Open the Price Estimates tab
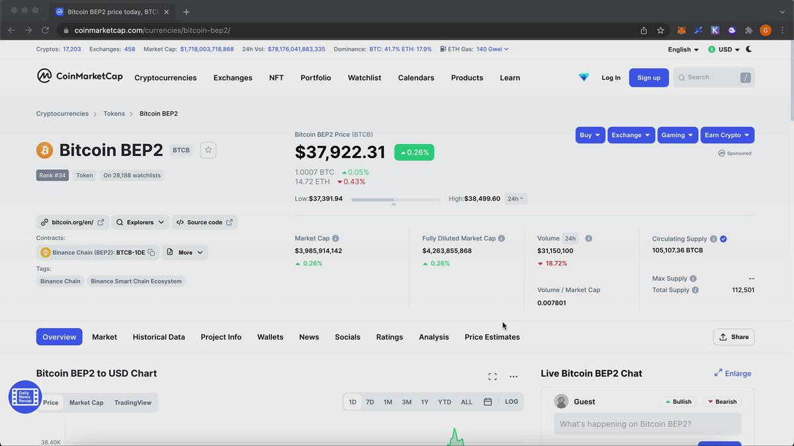This screenshot has height=446, width=794. [x=492, y=337]
